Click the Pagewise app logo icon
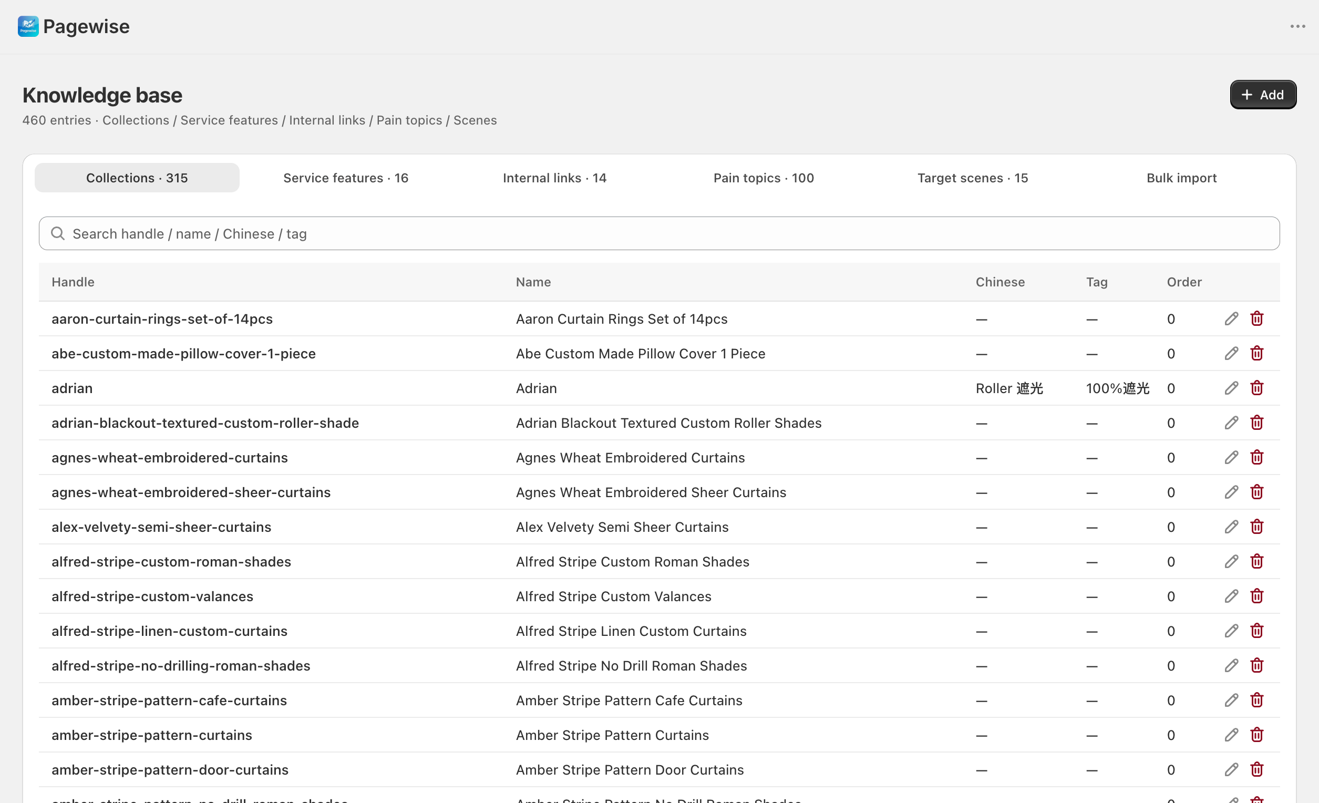The width and height of the screenshot is (1319, 803). coord(28,26)
